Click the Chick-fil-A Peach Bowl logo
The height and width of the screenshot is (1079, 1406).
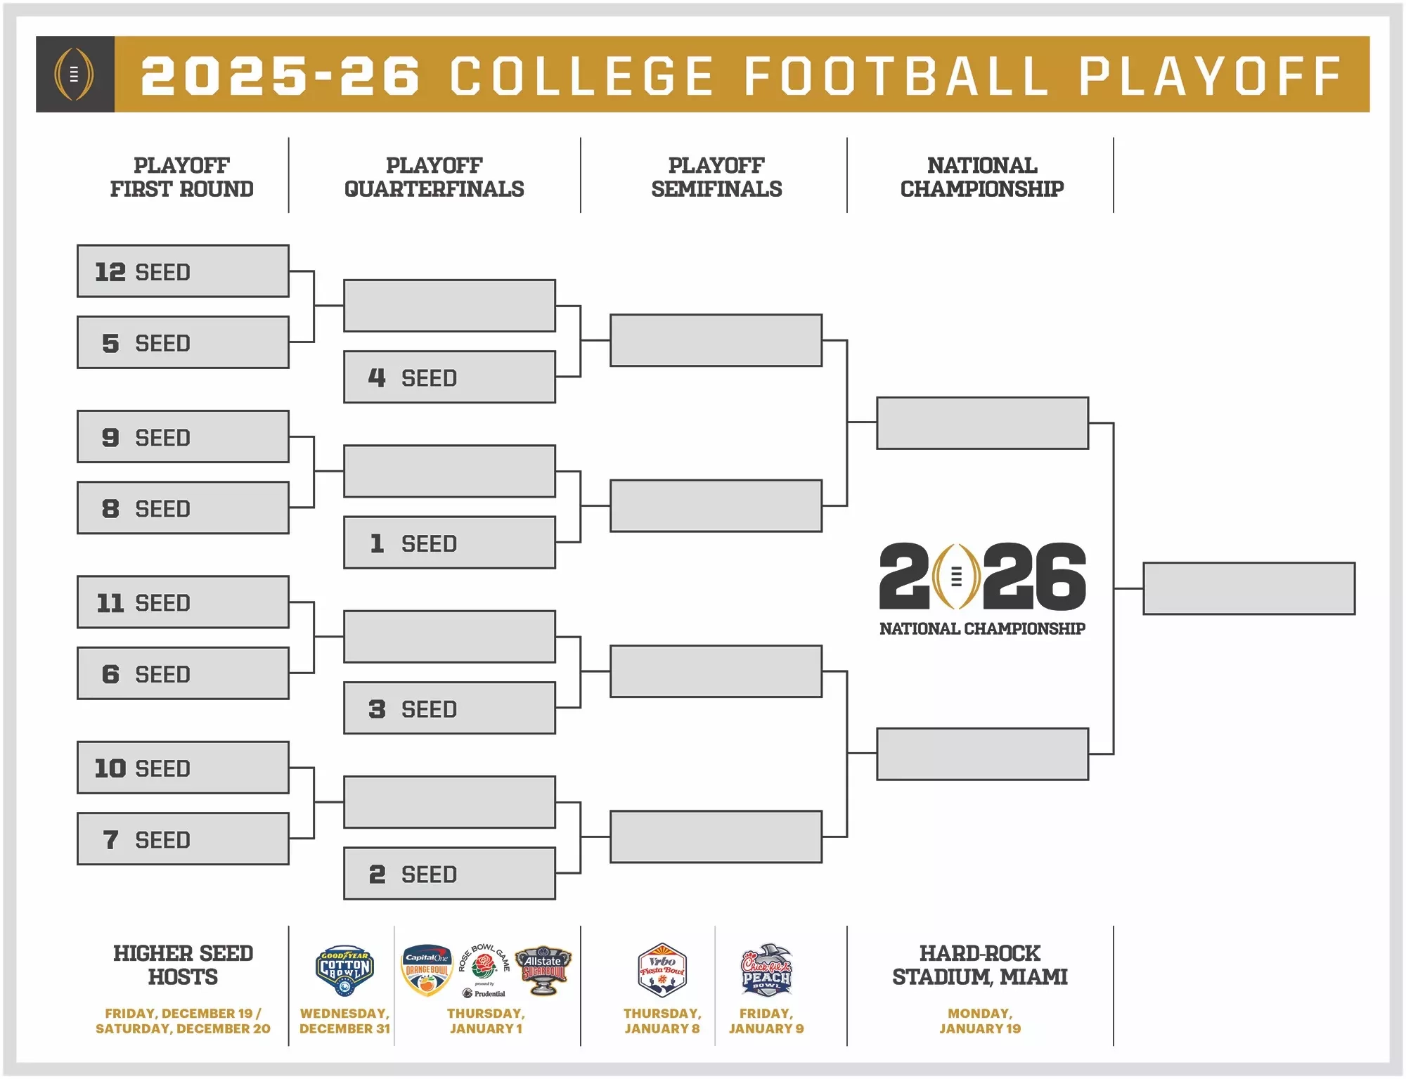point(766,970)
